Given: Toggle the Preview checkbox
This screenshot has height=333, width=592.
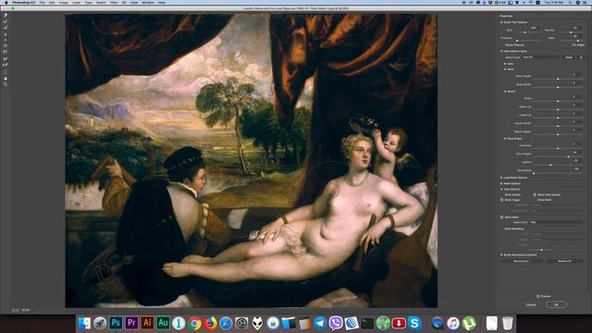Looking at the screenshot, I should 538,296.
